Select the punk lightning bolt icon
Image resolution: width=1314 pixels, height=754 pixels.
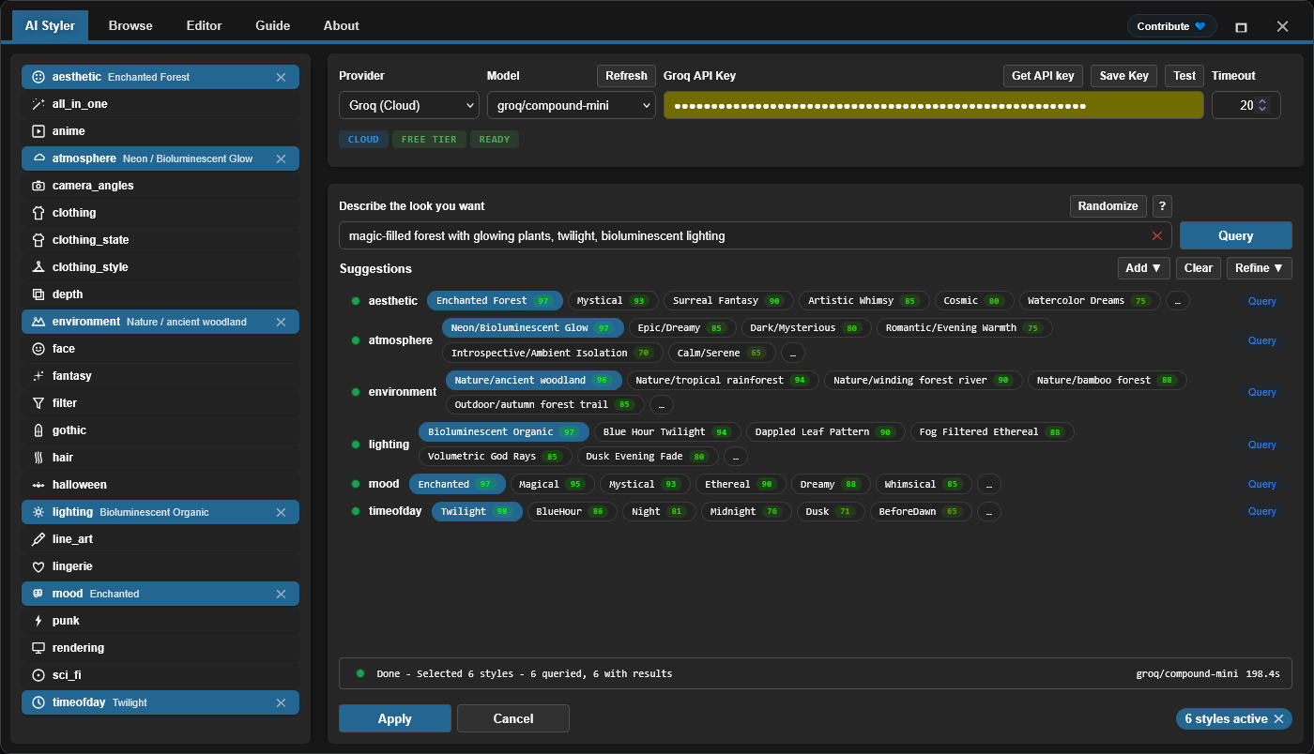coord(38,621)
